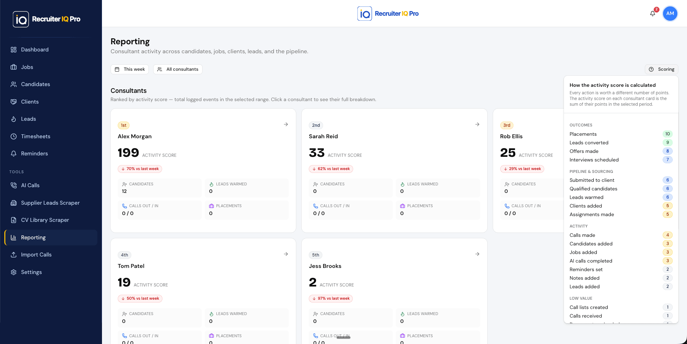The height and width of the screenshot is (344, 687).
Task: Click Tom Patel consultant name
Action: (131, 266)
